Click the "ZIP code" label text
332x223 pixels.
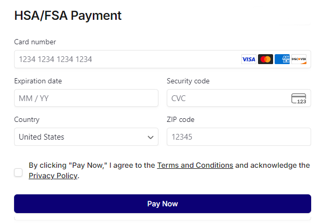point(180,119)
